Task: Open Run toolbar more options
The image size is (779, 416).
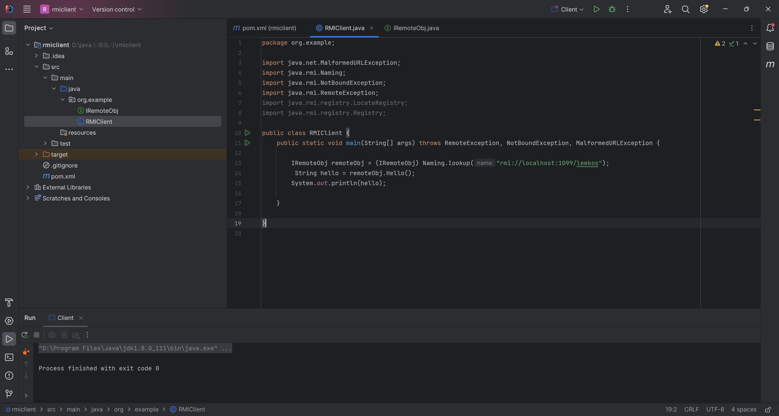Action: [x=87, y=335]
